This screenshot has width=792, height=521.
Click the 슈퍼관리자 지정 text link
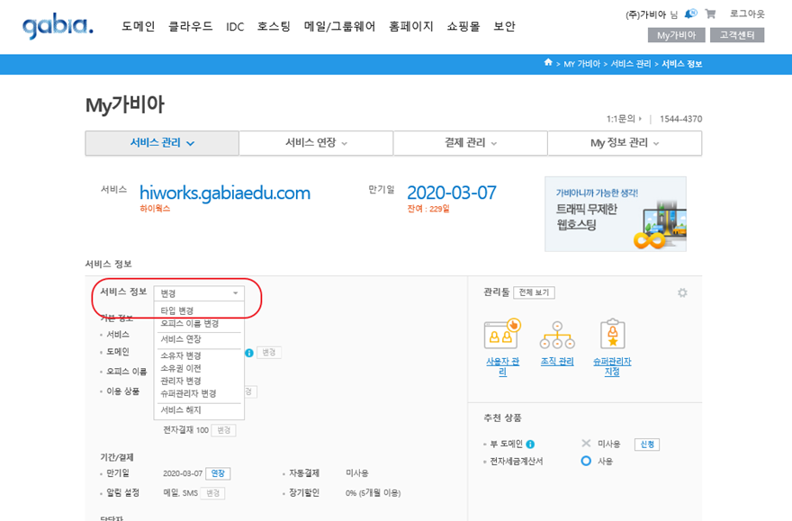pyautogui.click(x=612, y=366)
